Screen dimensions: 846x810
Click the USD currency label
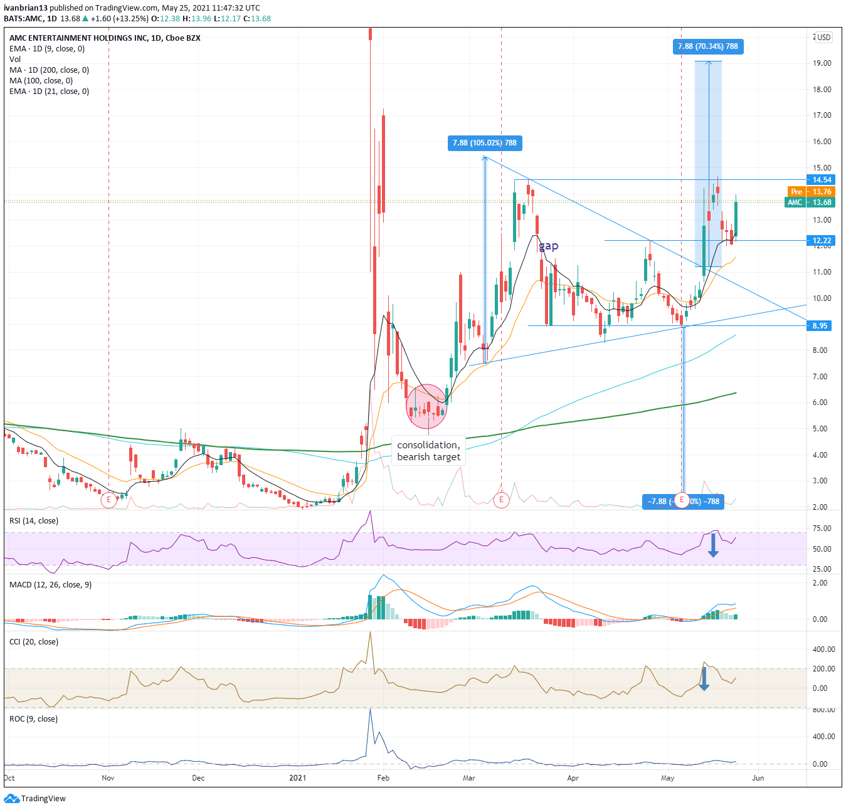823,38
